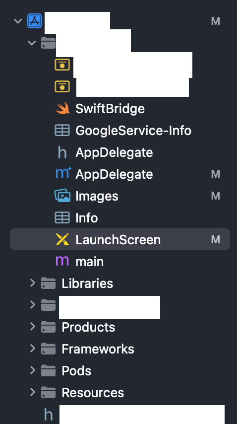Click the plist icon next to GoogleService-Info
Screen dimensions: 237x424
[x=62, y=131]
